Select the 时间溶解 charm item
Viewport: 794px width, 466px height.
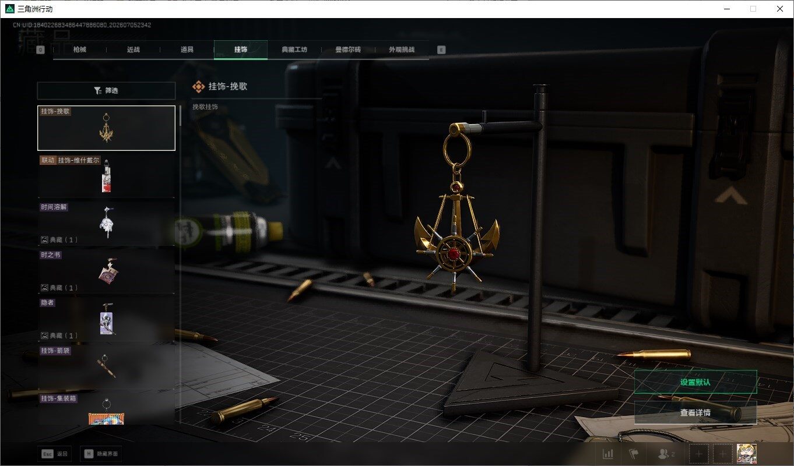(x=106, y=224)
